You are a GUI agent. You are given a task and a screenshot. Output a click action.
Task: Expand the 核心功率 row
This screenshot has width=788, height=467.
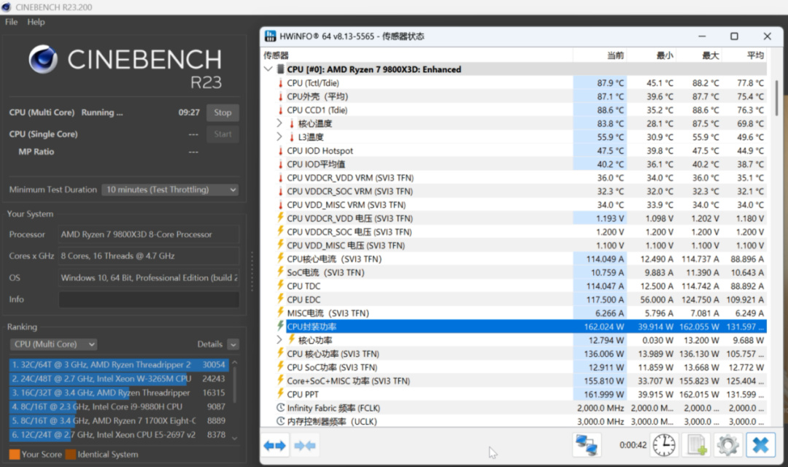coord(279,340)
